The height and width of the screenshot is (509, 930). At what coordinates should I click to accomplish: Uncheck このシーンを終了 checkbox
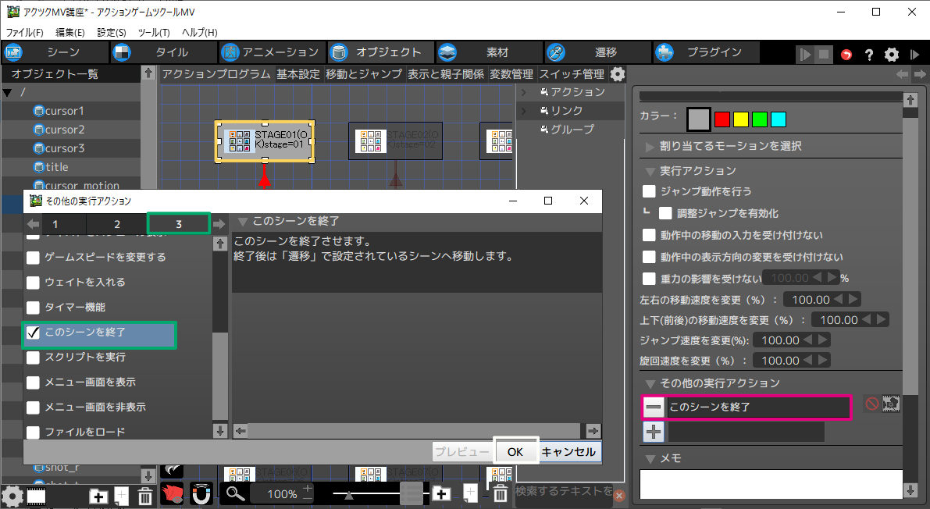click(x=34, y=333)
